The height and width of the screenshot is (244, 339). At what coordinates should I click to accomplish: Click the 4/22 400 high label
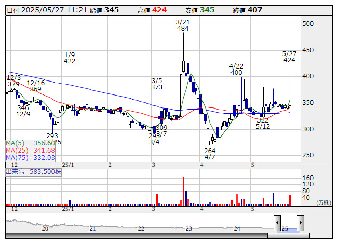pos(236,70)
